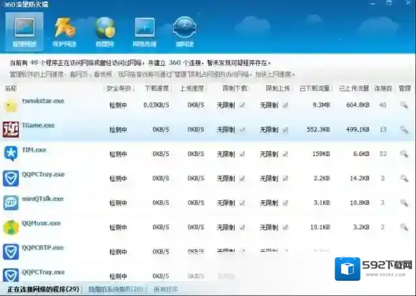The width and height of the screenshot is (416, 296).
Task: Open the 管理网速 toolbar section
Action: coord(24,31)
